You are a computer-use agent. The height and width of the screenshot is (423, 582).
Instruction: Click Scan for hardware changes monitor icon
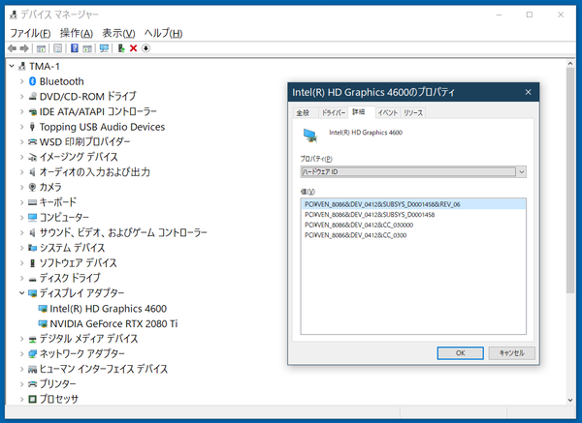tap(104, 48)
